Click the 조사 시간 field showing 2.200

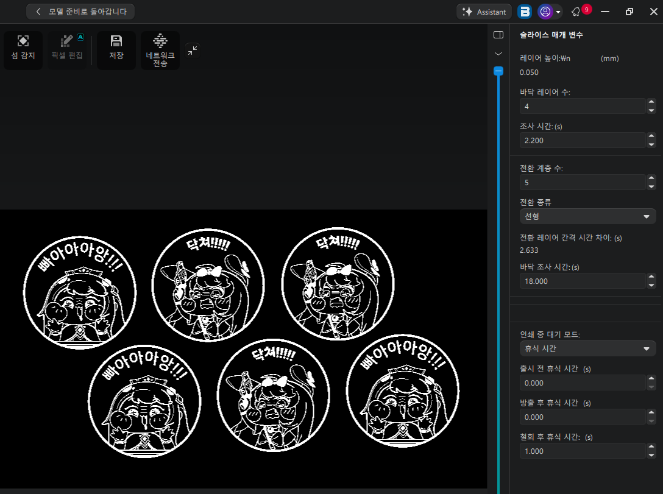coord(582,140)
